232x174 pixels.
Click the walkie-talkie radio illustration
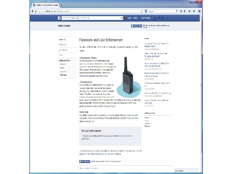coord(129,77)
